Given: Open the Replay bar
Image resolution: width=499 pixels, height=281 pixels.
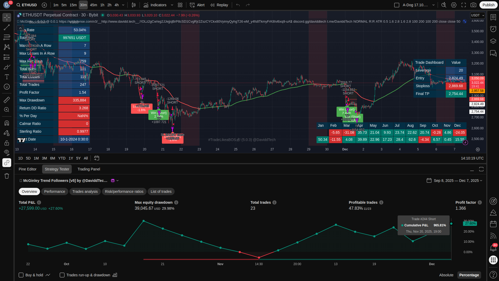Looking at the screenshot, I should pyautogui.click(x=219, y=5).
